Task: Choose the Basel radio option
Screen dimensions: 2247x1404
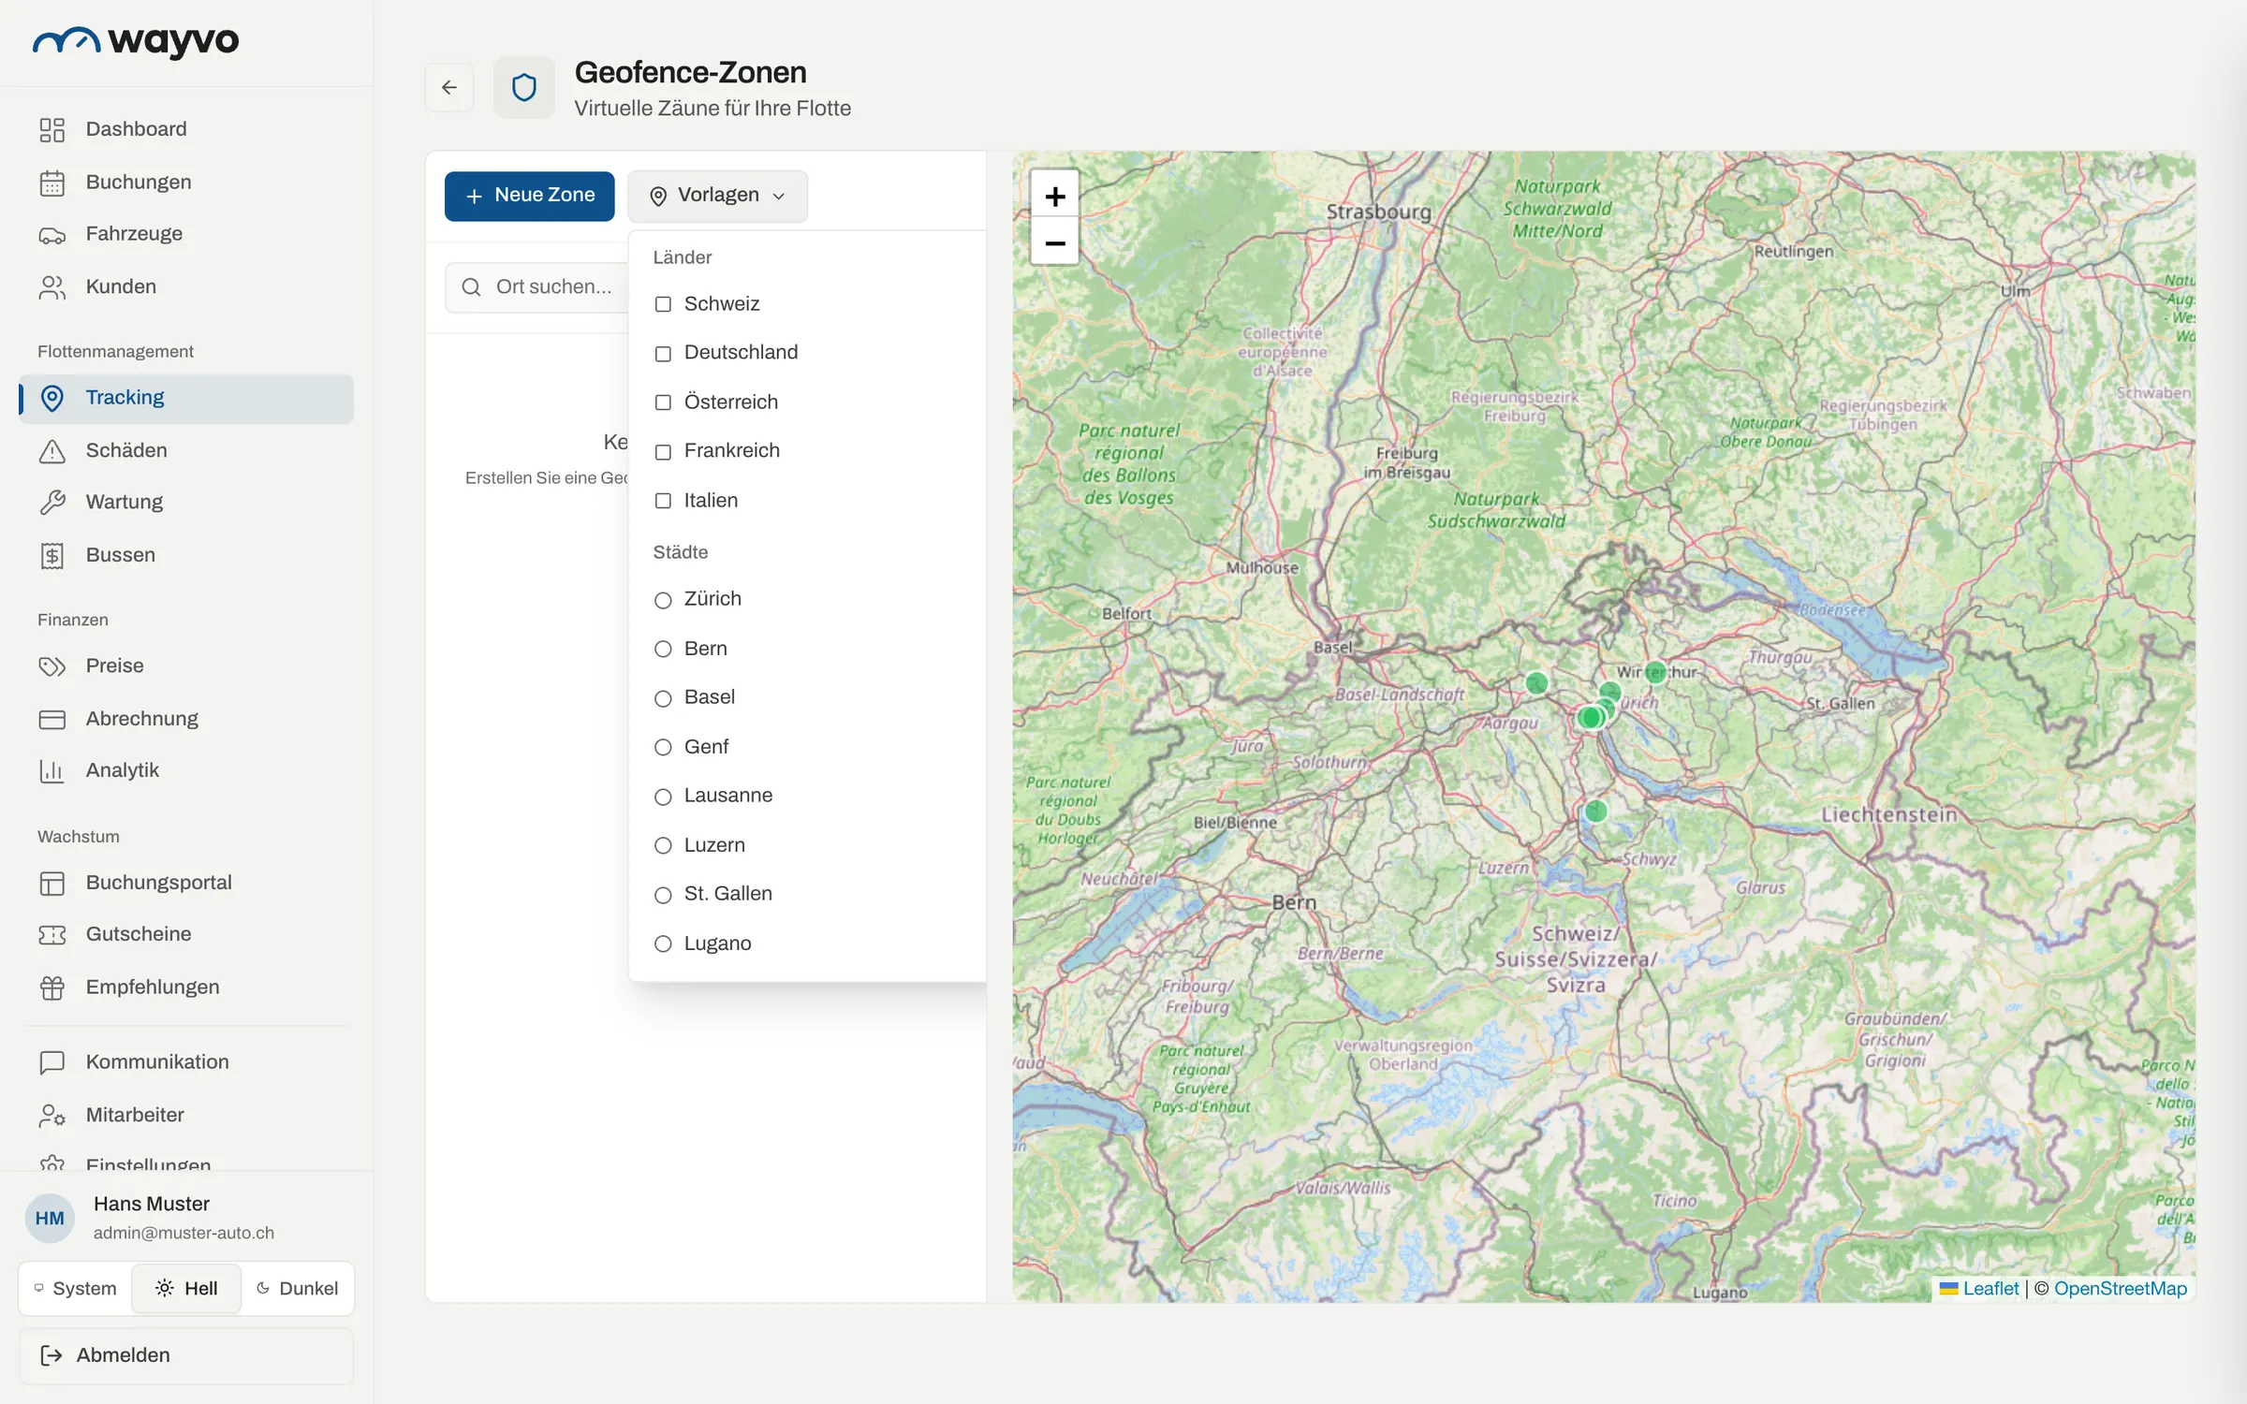Action: (663, 698)
